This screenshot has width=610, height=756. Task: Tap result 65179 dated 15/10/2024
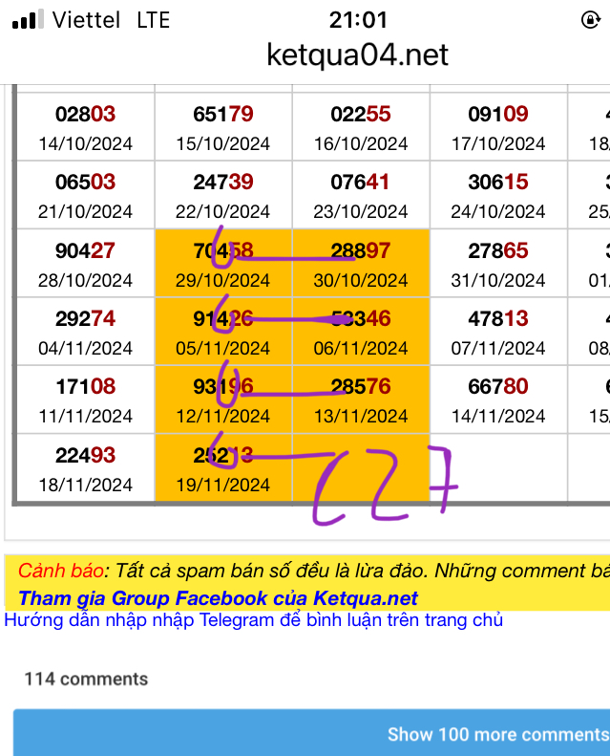223,127
